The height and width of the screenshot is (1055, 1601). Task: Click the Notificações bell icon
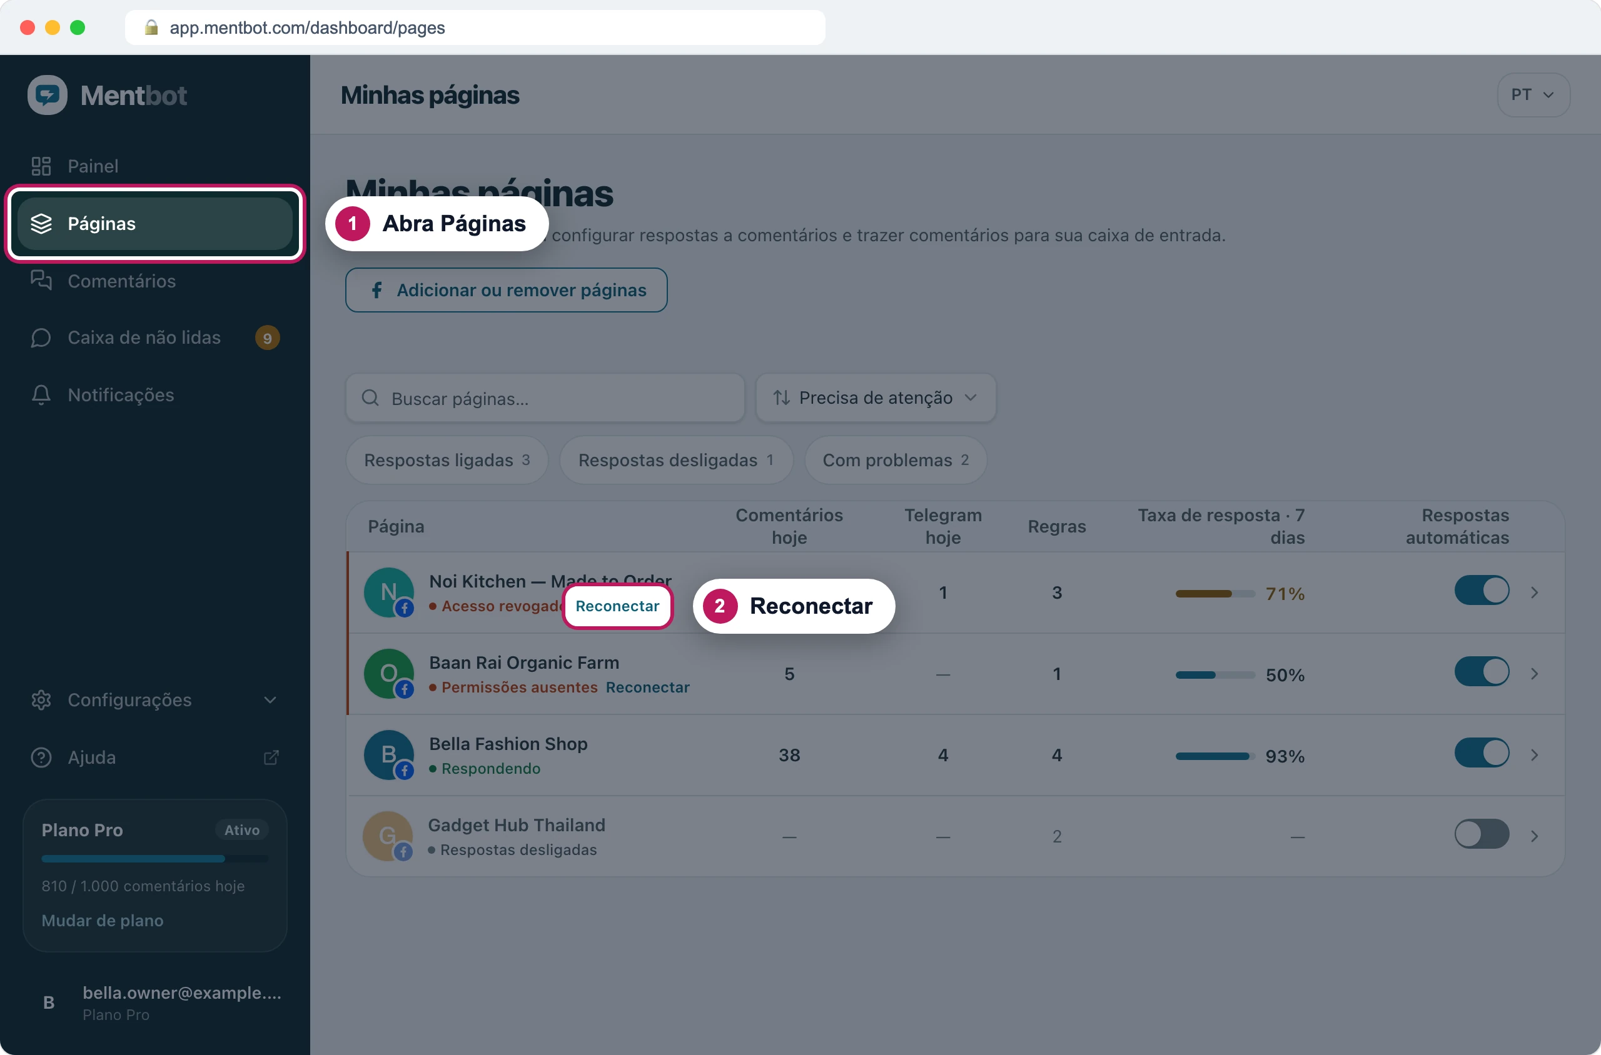(41, 395)
